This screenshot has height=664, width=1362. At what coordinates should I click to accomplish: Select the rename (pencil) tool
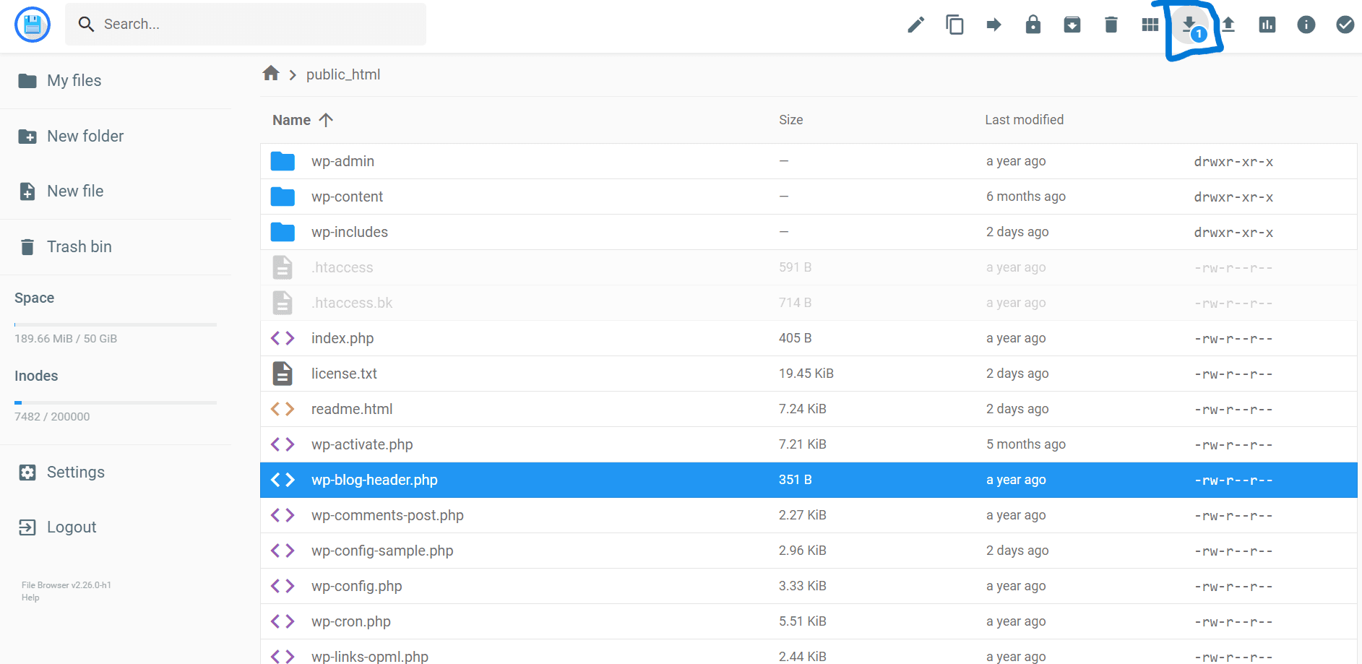(915, 24)
